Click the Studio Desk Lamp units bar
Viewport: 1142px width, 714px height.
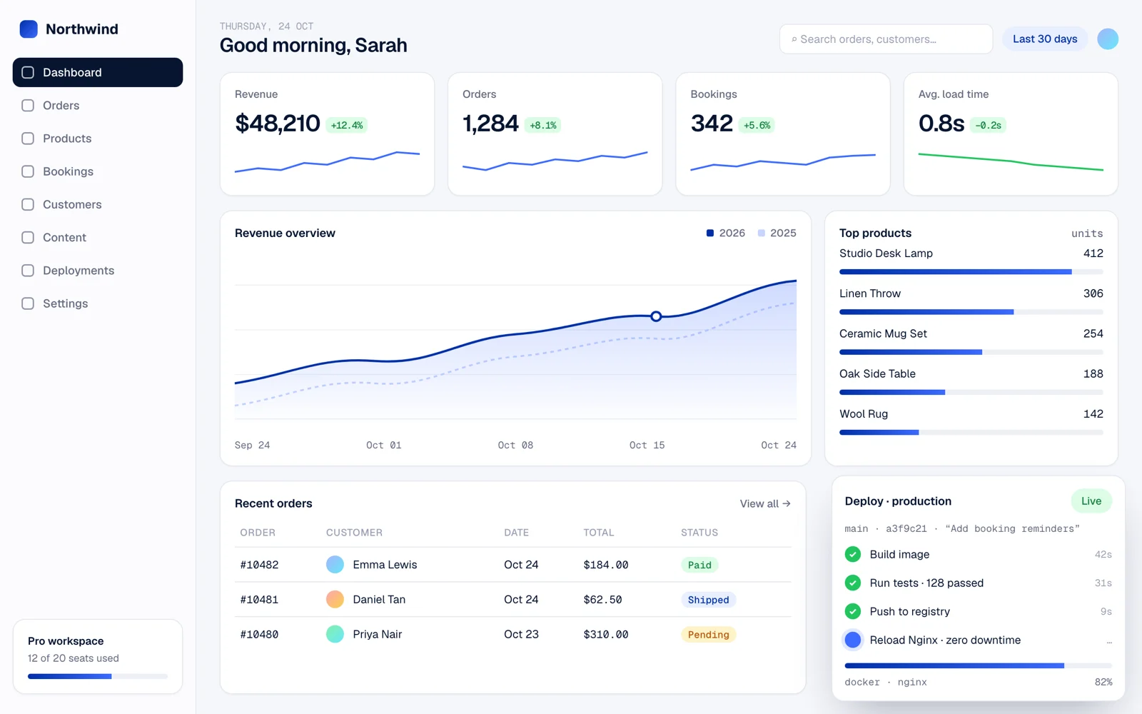click(971, 272)
